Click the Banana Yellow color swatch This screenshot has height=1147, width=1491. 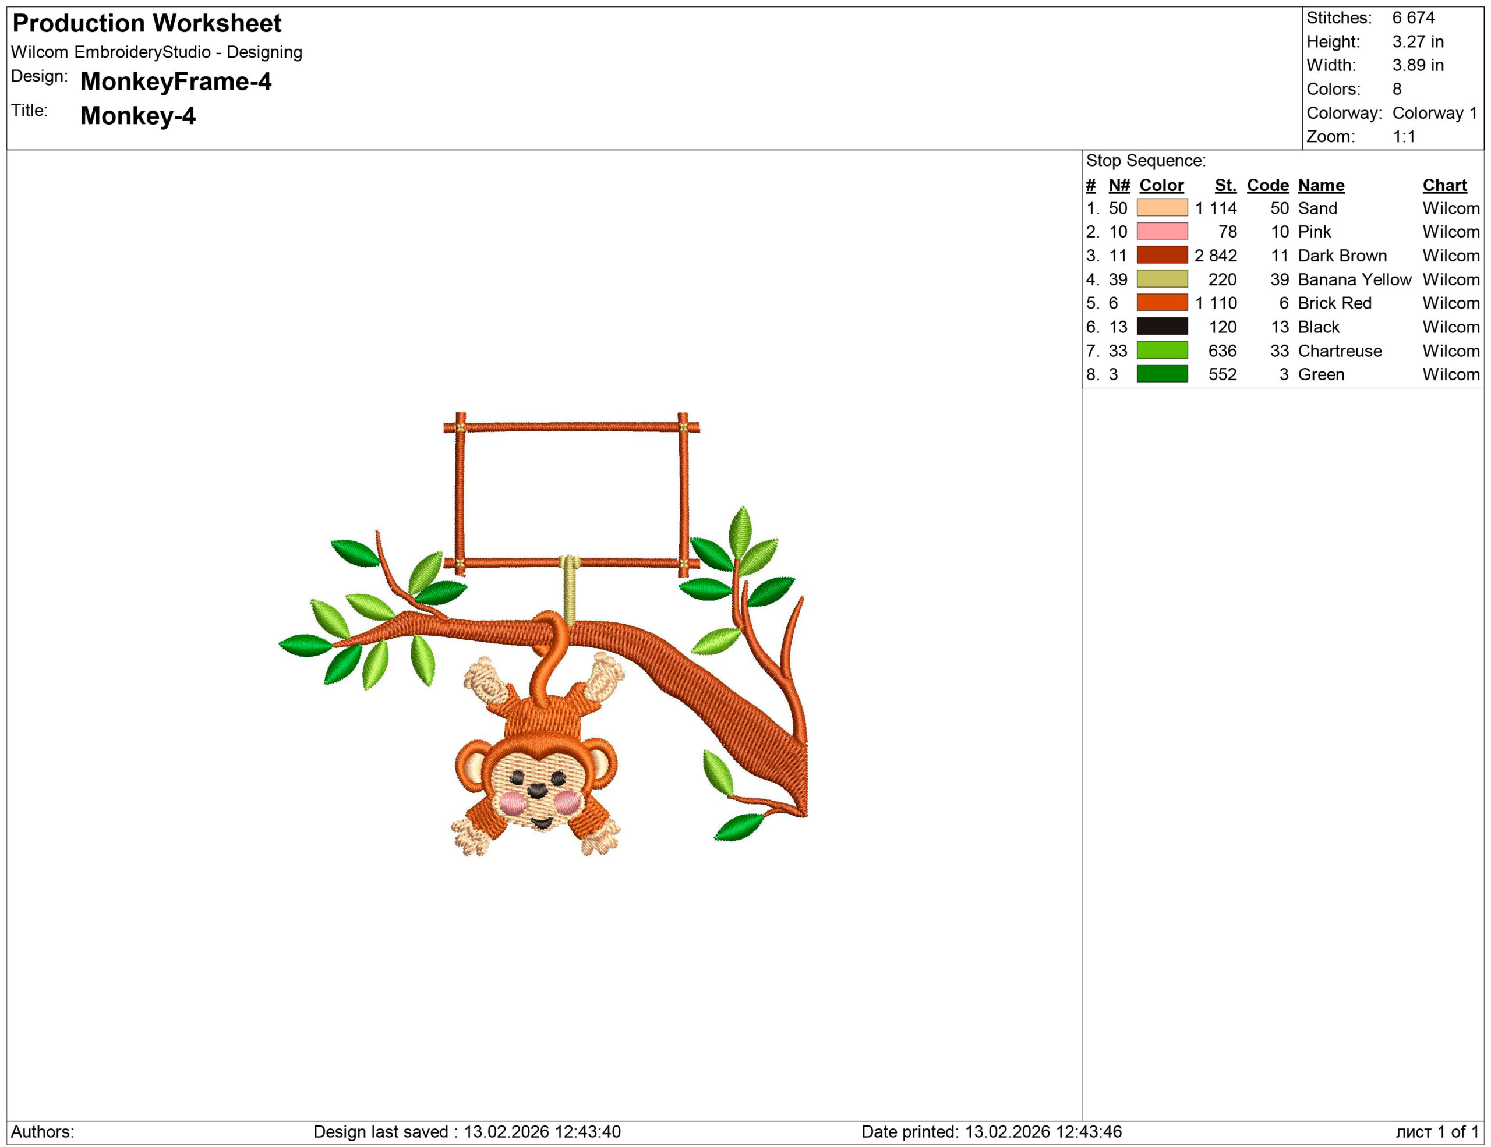1161,279
